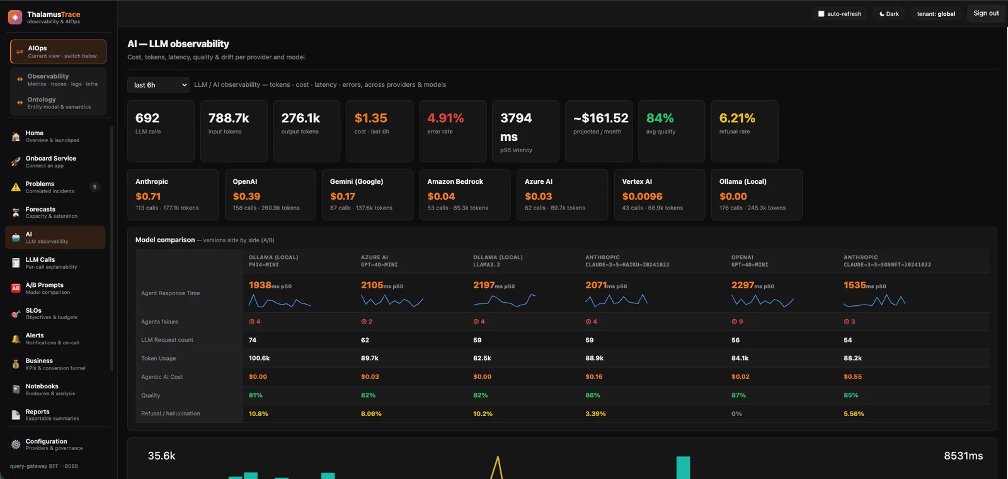The image size is (1008, 479).
Task: Click the Alerts bell icon
Action: 16,339
